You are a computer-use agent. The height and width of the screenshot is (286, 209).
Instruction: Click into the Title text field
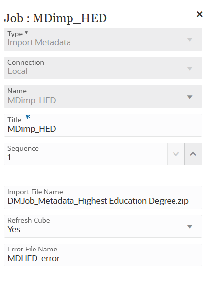(103, 125)
